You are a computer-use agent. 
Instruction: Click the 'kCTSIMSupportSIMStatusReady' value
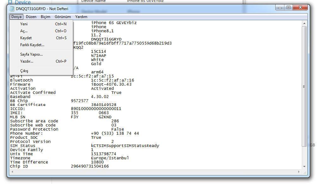coord(125,146)
